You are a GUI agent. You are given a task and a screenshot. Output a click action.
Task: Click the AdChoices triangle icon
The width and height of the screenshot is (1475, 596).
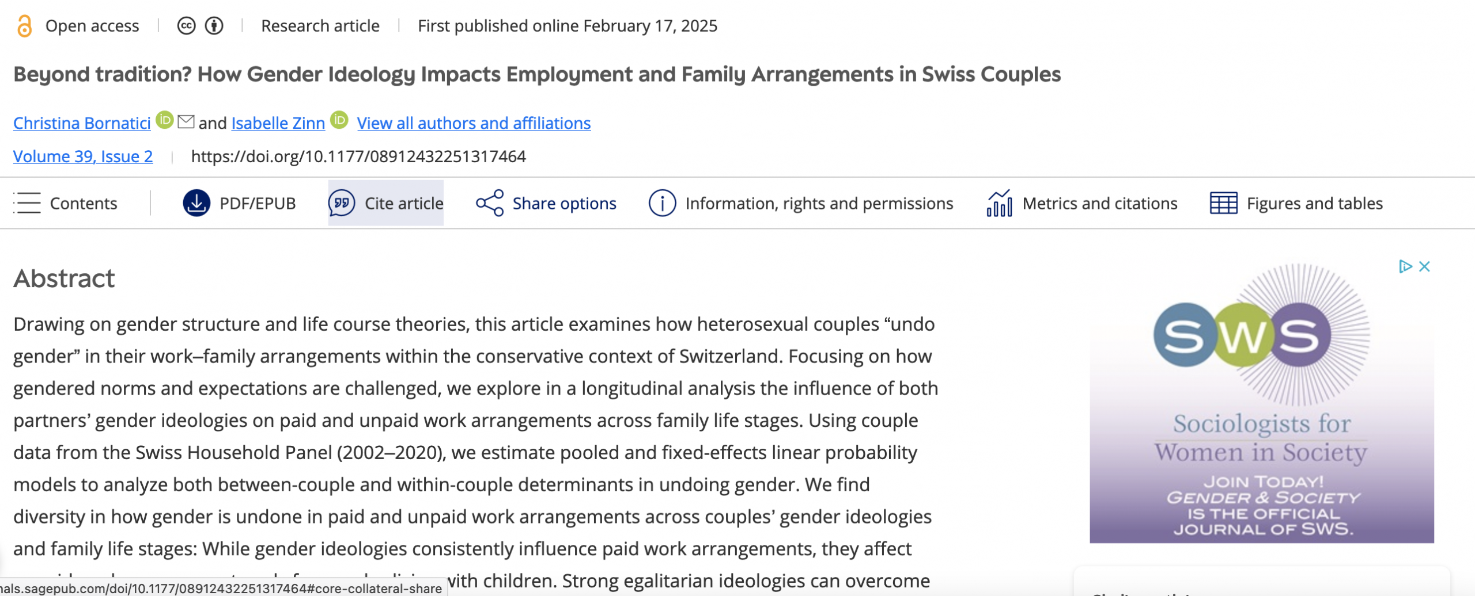[x=1405, y=266]
